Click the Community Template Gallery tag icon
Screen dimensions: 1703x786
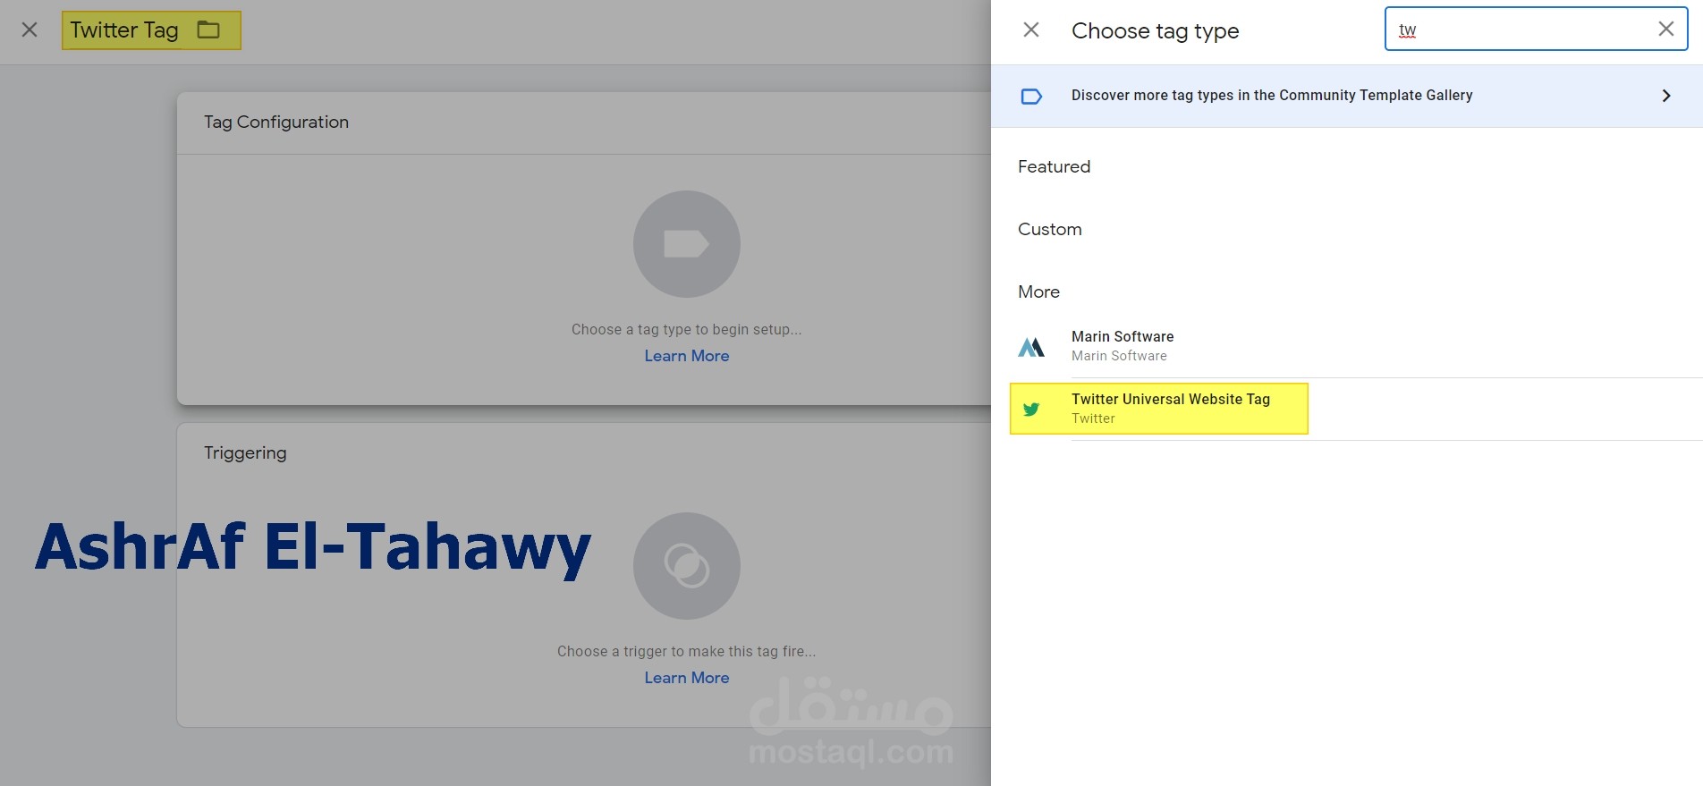coord(1031,96)
